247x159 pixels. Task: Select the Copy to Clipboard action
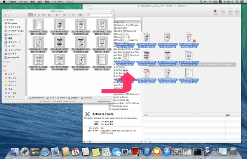pos(120,109)
